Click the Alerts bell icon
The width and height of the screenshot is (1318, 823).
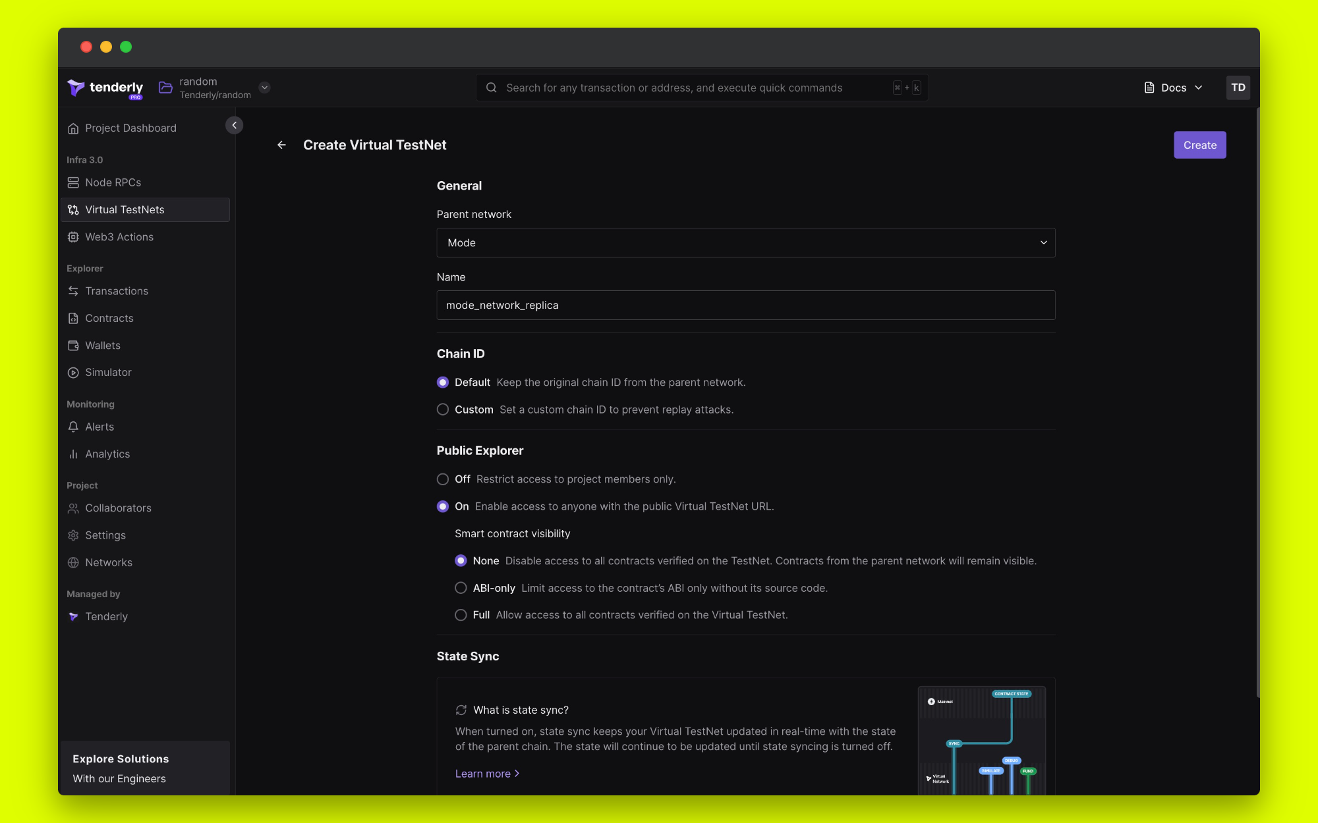pyautogui.click(x=73, y=427)
